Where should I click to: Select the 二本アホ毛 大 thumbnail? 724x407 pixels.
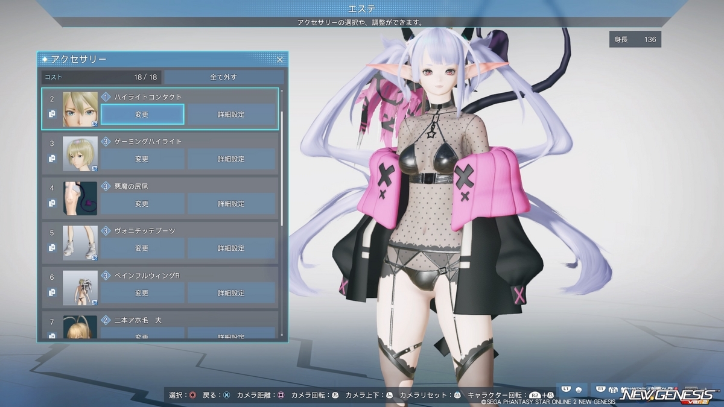click(80, 326)
